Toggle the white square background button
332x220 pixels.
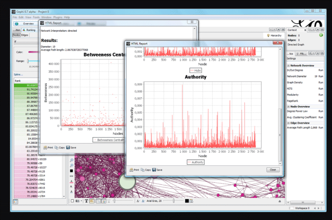[72, 201]
